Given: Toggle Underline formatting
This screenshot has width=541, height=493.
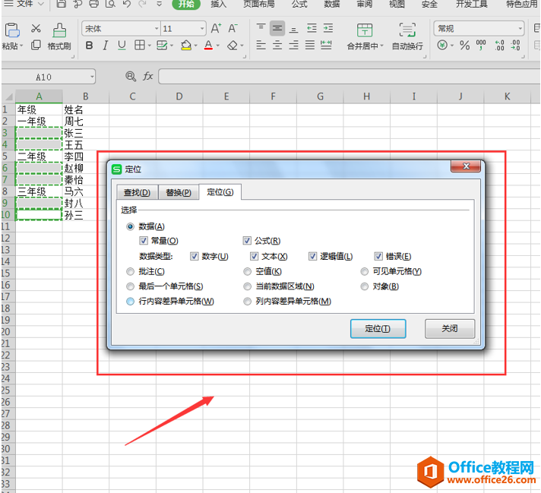Looking at the screenshot, I should pyautogui.click(x=122, y=45).
